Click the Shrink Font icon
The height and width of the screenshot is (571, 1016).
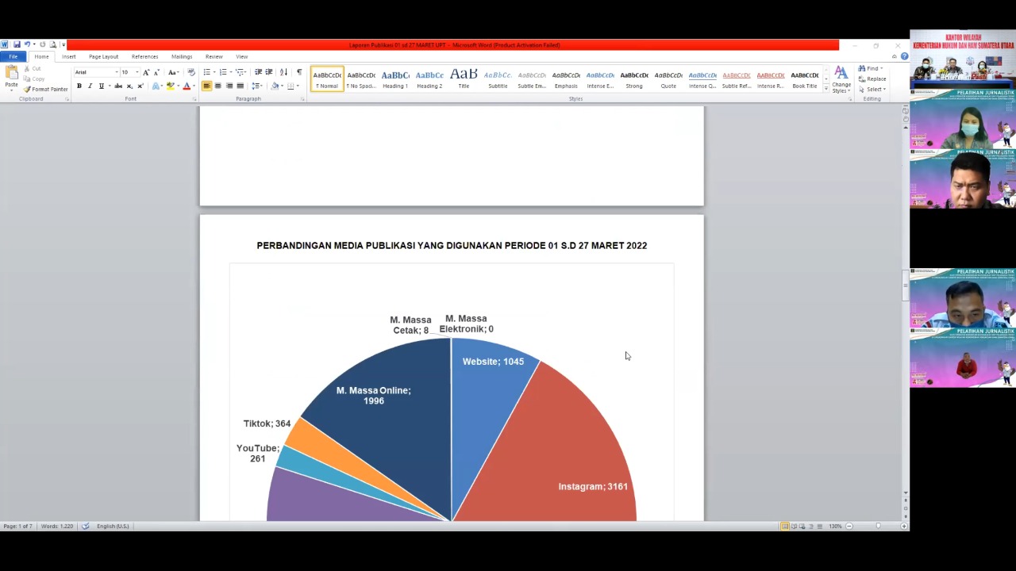[156, 72]
